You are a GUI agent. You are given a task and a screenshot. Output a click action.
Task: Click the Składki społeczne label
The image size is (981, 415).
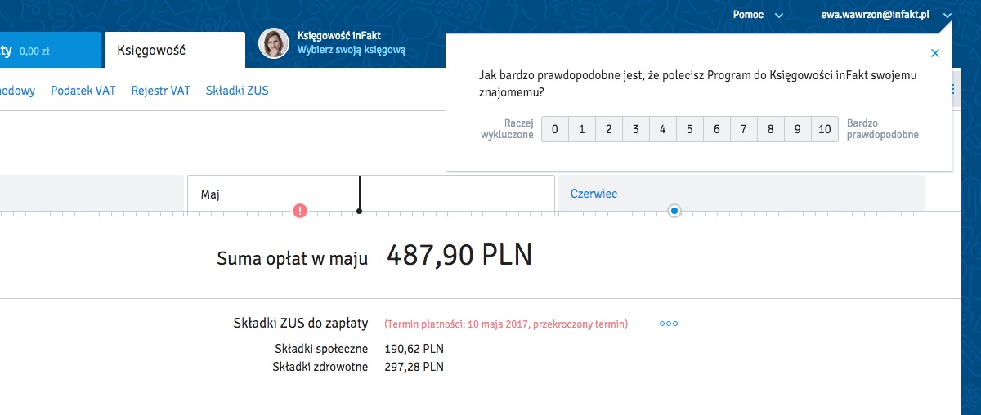pos(321,349)
